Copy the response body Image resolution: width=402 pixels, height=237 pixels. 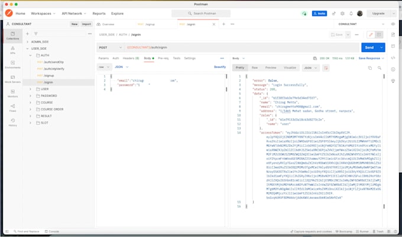point(369,68)
